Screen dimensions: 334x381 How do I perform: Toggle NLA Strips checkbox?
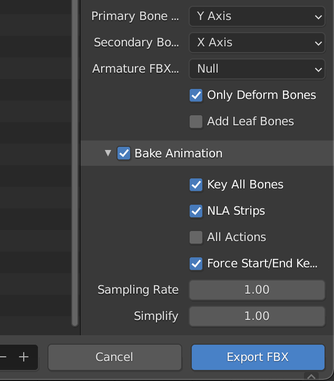[x=196, y=211]
